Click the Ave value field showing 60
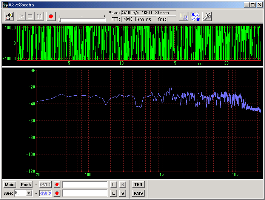The image size is (265, 200). (x=20, y=193)
